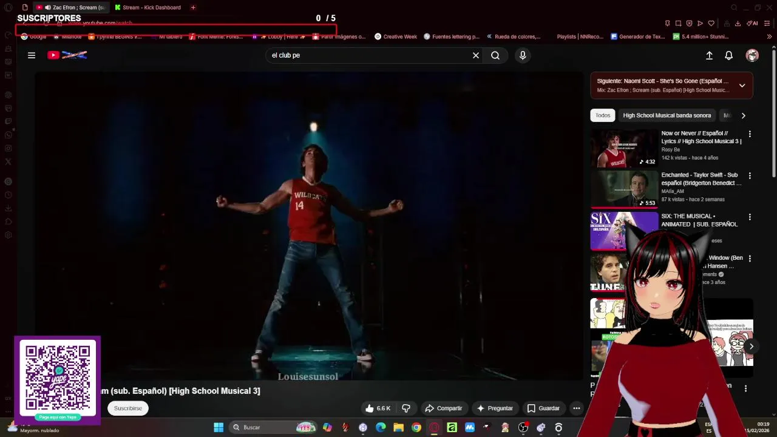
Task: Open the browser AI toolbar button
Action: [753, 24]
